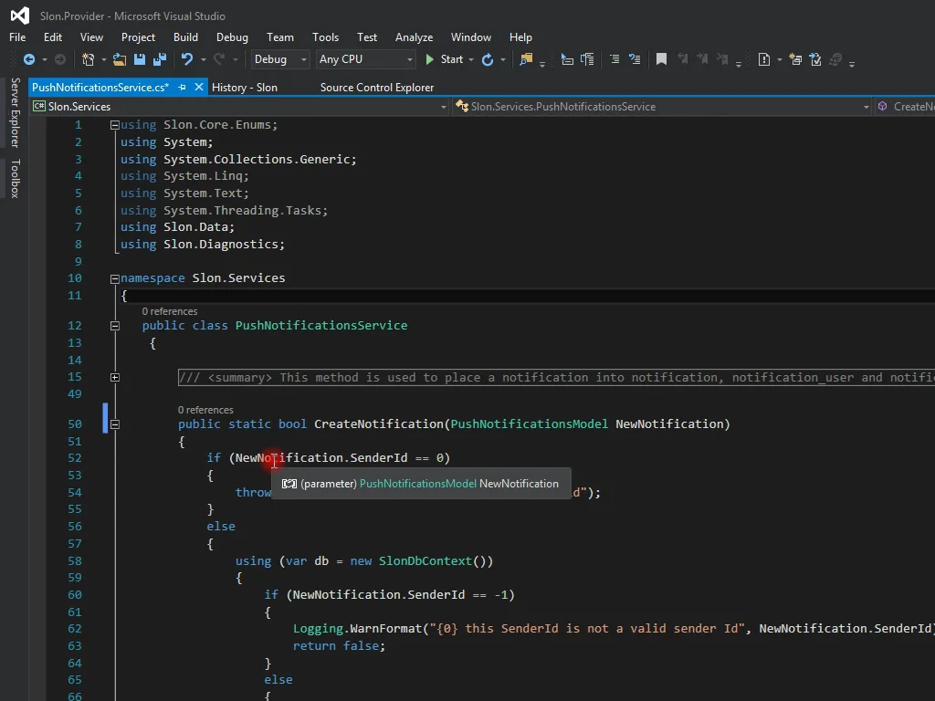Pin the PushNotificationsService.cs tab
The width and height of the screenshot is (935, 701).
(182, 87)
